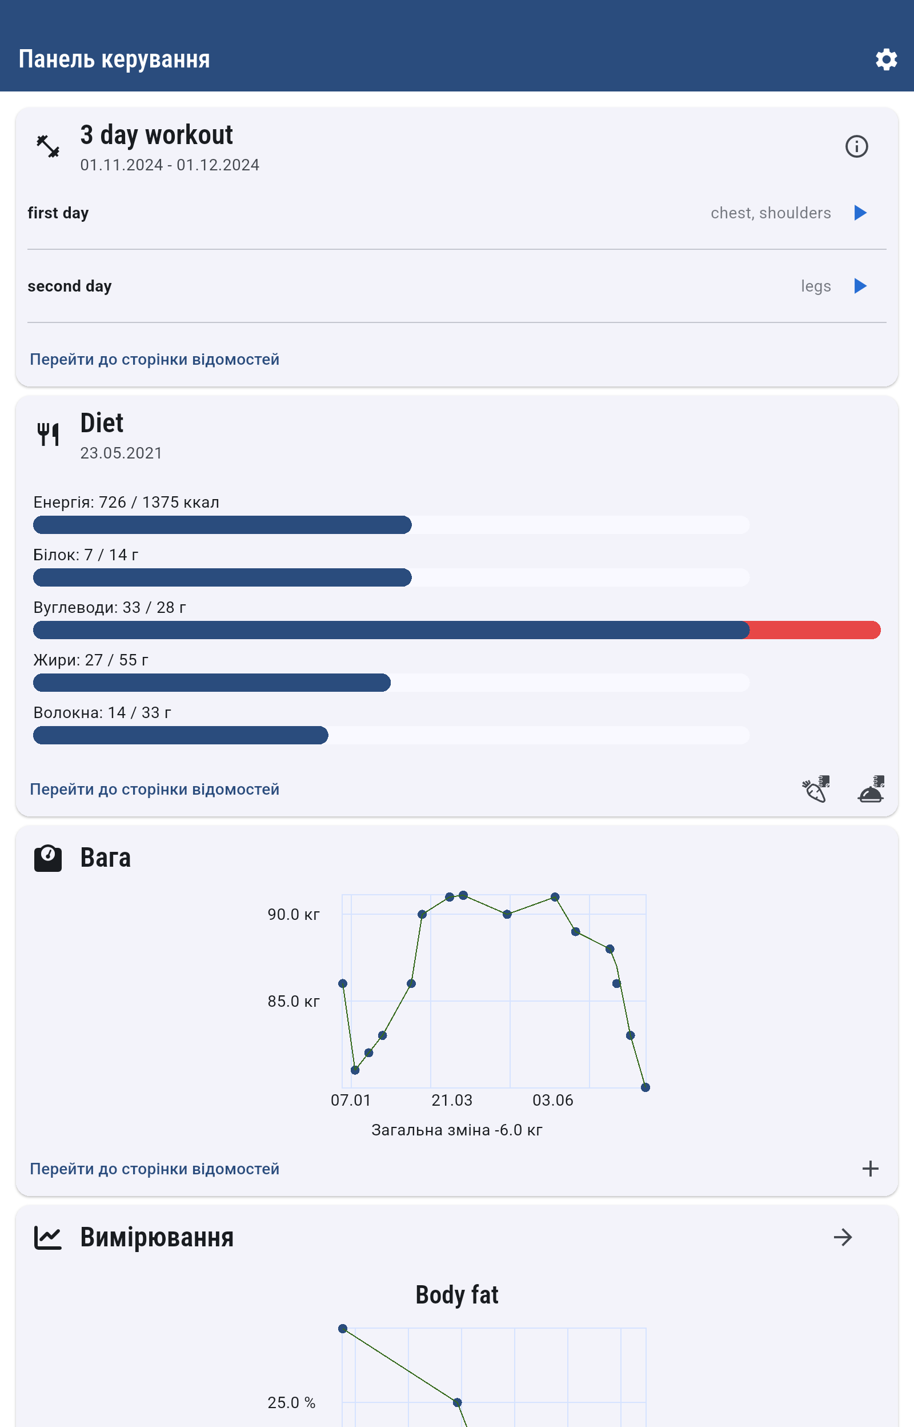The image size is (914, 1427).
Task: Log meal with serving dish icon
Action: click(870, 788)
